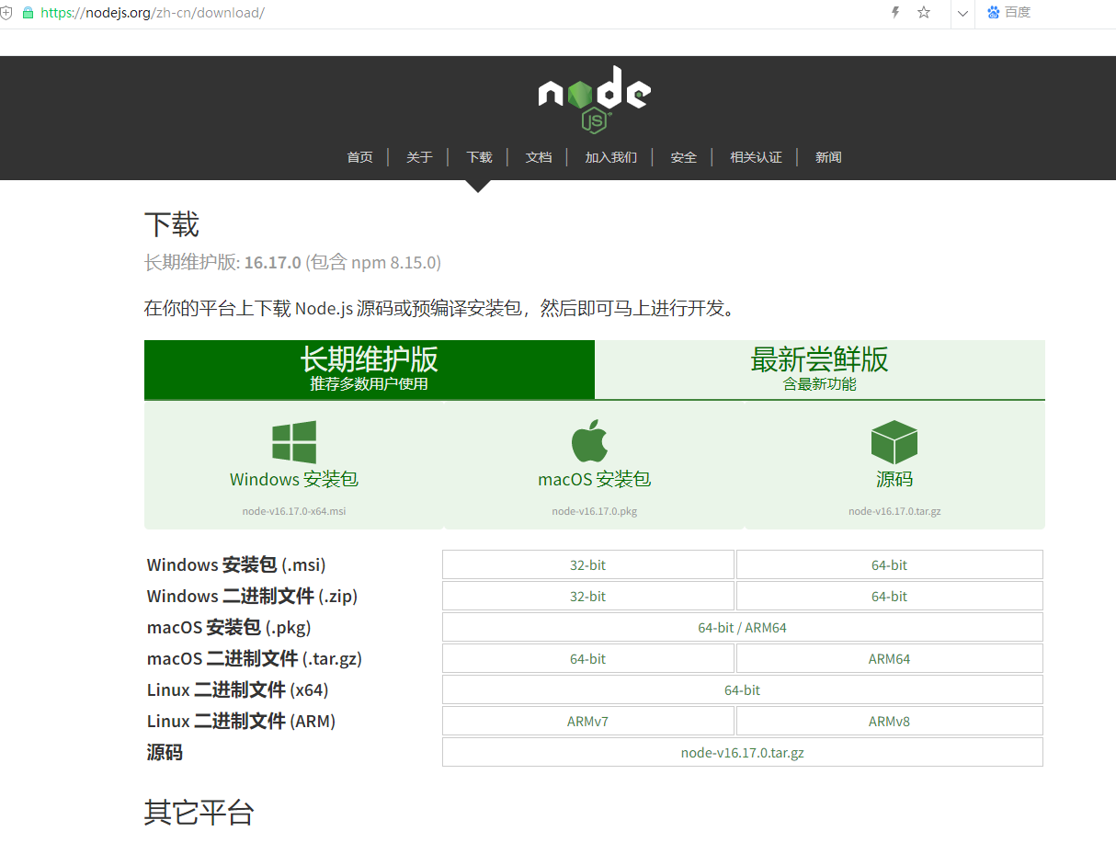Click the 源码 download card label

coord(894,479)
